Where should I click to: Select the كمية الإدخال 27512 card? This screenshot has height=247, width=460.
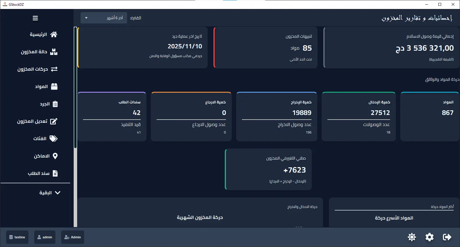pos(359,117)
